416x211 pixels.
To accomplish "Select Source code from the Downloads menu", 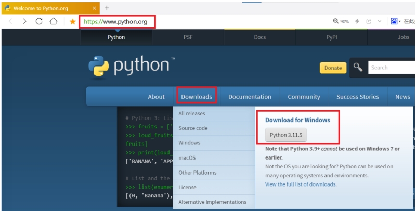I will (193, 128).
